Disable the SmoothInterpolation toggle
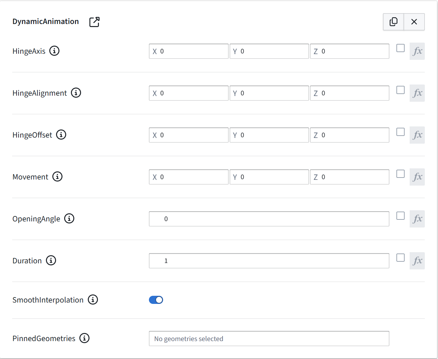The image size is (438, 359). [x=156, y=300]
